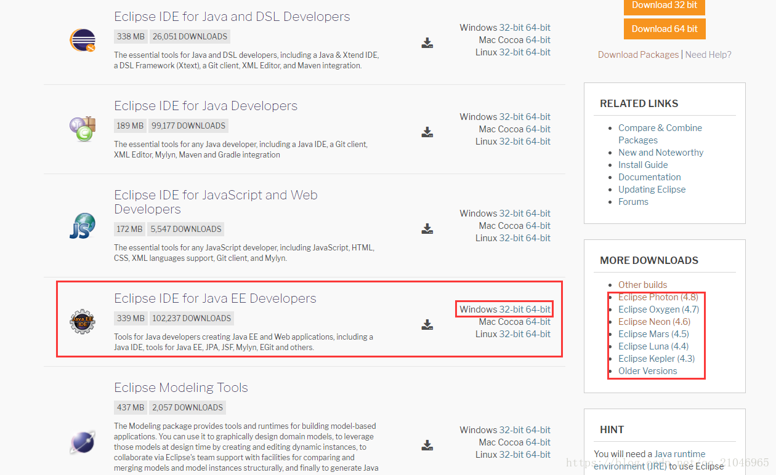The image size is (776, 475).
Task: Click the 102,237 DOWNLOADS badge
Action: [x=191, y=318]
